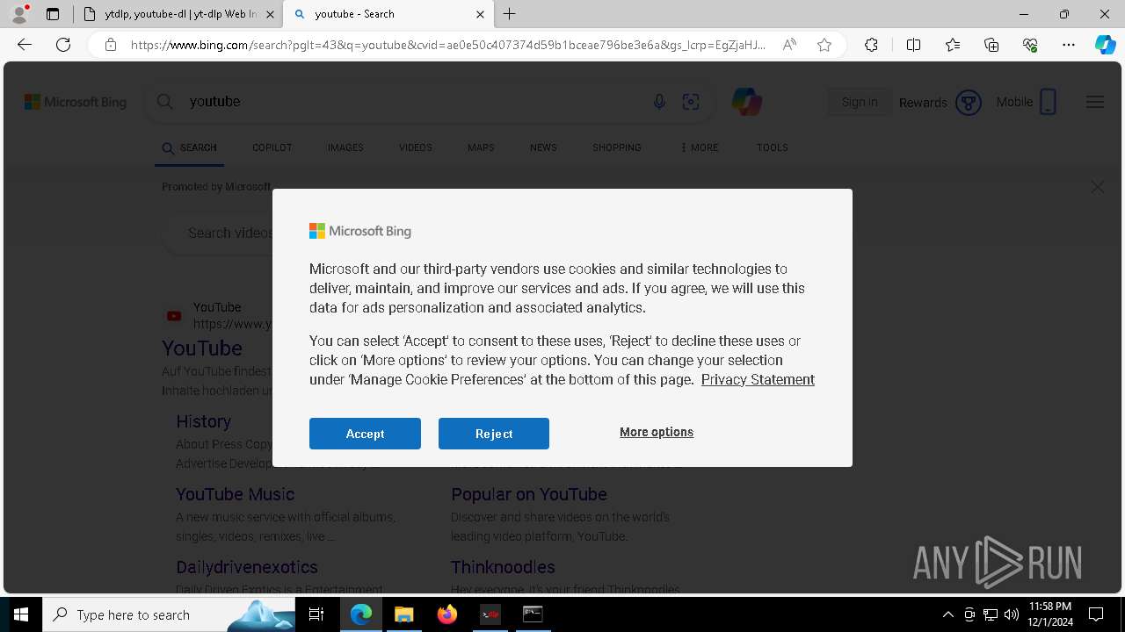Select the MAPS search tab
This screenshot has width=1125, height=632.
click(481, 147)
